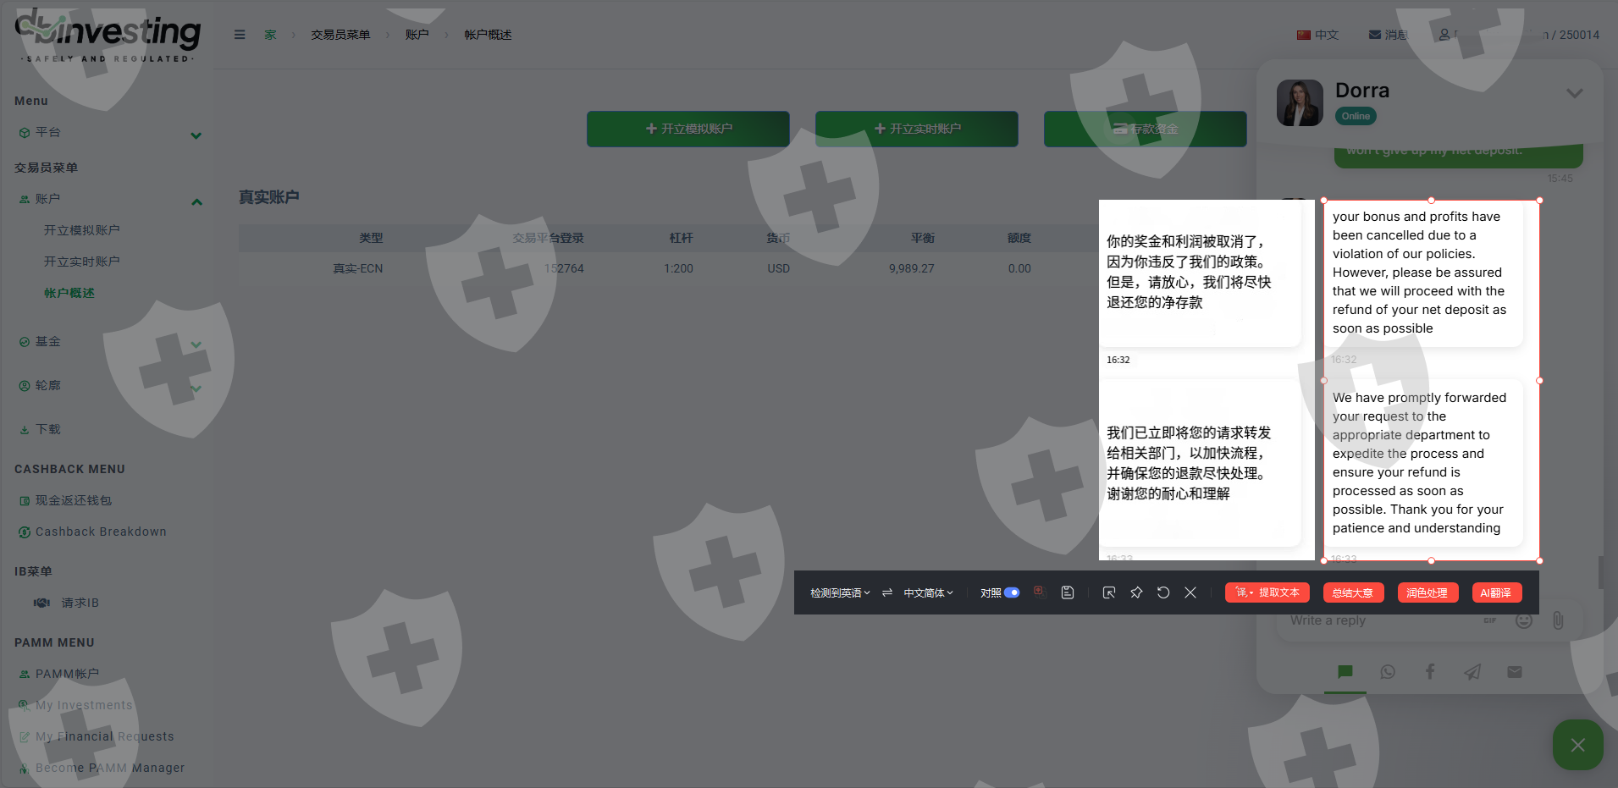Select 开立实时账户 in the sidebar
Screen dimensions: 1618x788
point(82,262)
